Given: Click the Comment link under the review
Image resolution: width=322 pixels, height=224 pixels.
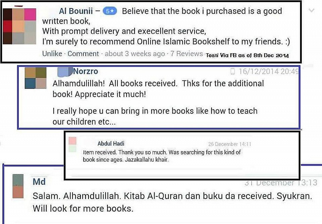Looking at the screenshot, I should tap(83, 54).
